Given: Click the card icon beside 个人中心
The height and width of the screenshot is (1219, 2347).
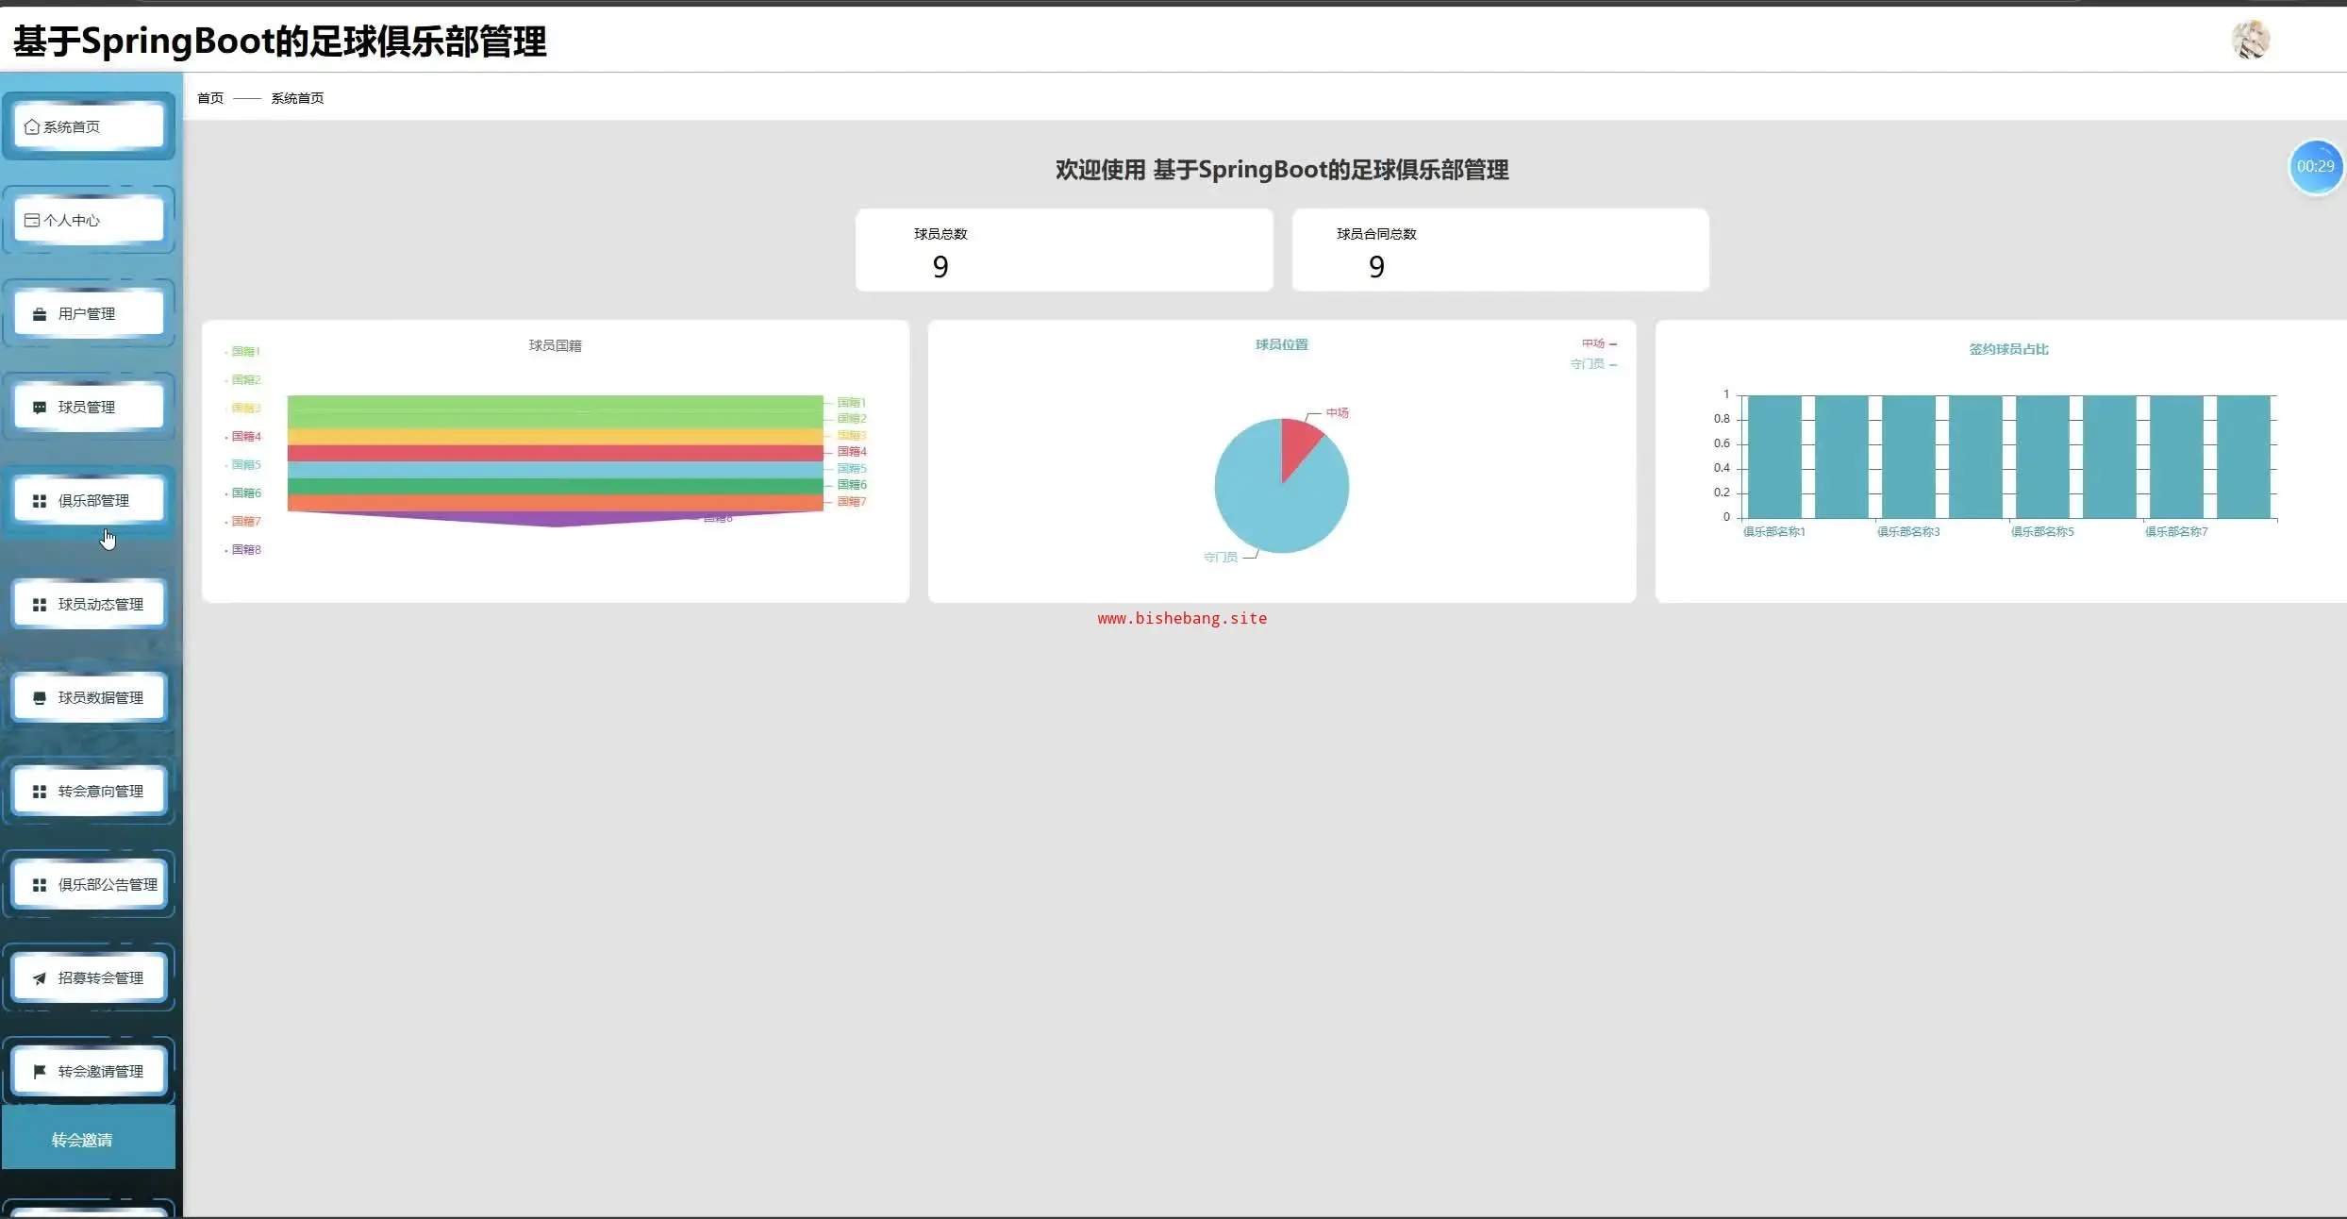Looking at the screenshot, I should (x=32, y=220).
